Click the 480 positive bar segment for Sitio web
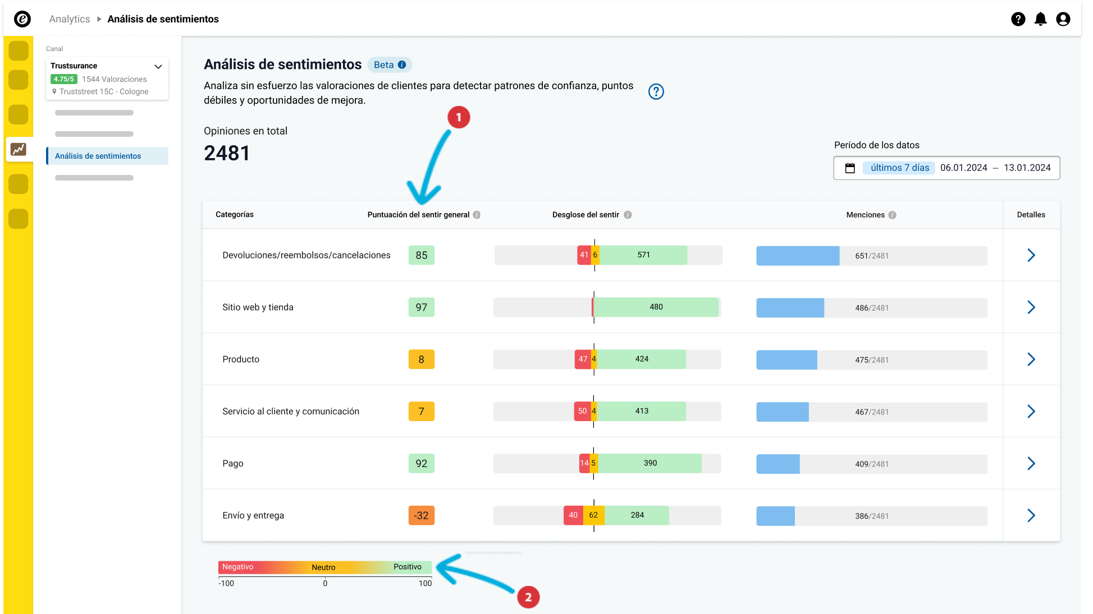Viewport: 1093px width, 614px height. [x=656, y=307]
